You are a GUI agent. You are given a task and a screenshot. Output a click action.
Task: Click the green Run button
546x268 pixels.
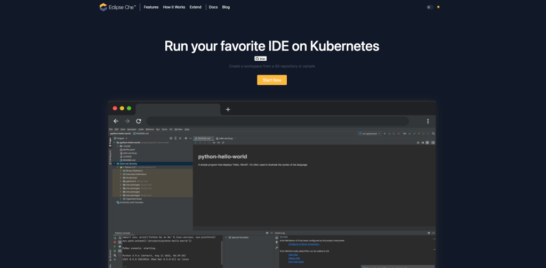coord(385,134)
